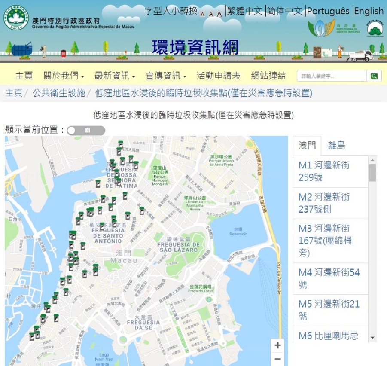Click the location list scrollbar down arrow
Screen dimensions: 387x366
tap(372, 338)
